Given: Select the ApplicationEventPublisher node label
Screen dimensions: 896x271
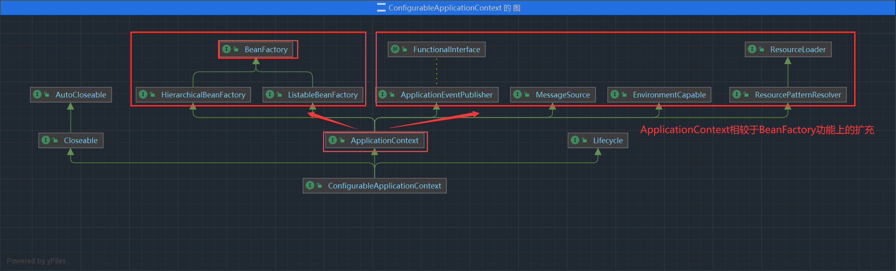Looking at the screenshot, I should tap(446, 95).
